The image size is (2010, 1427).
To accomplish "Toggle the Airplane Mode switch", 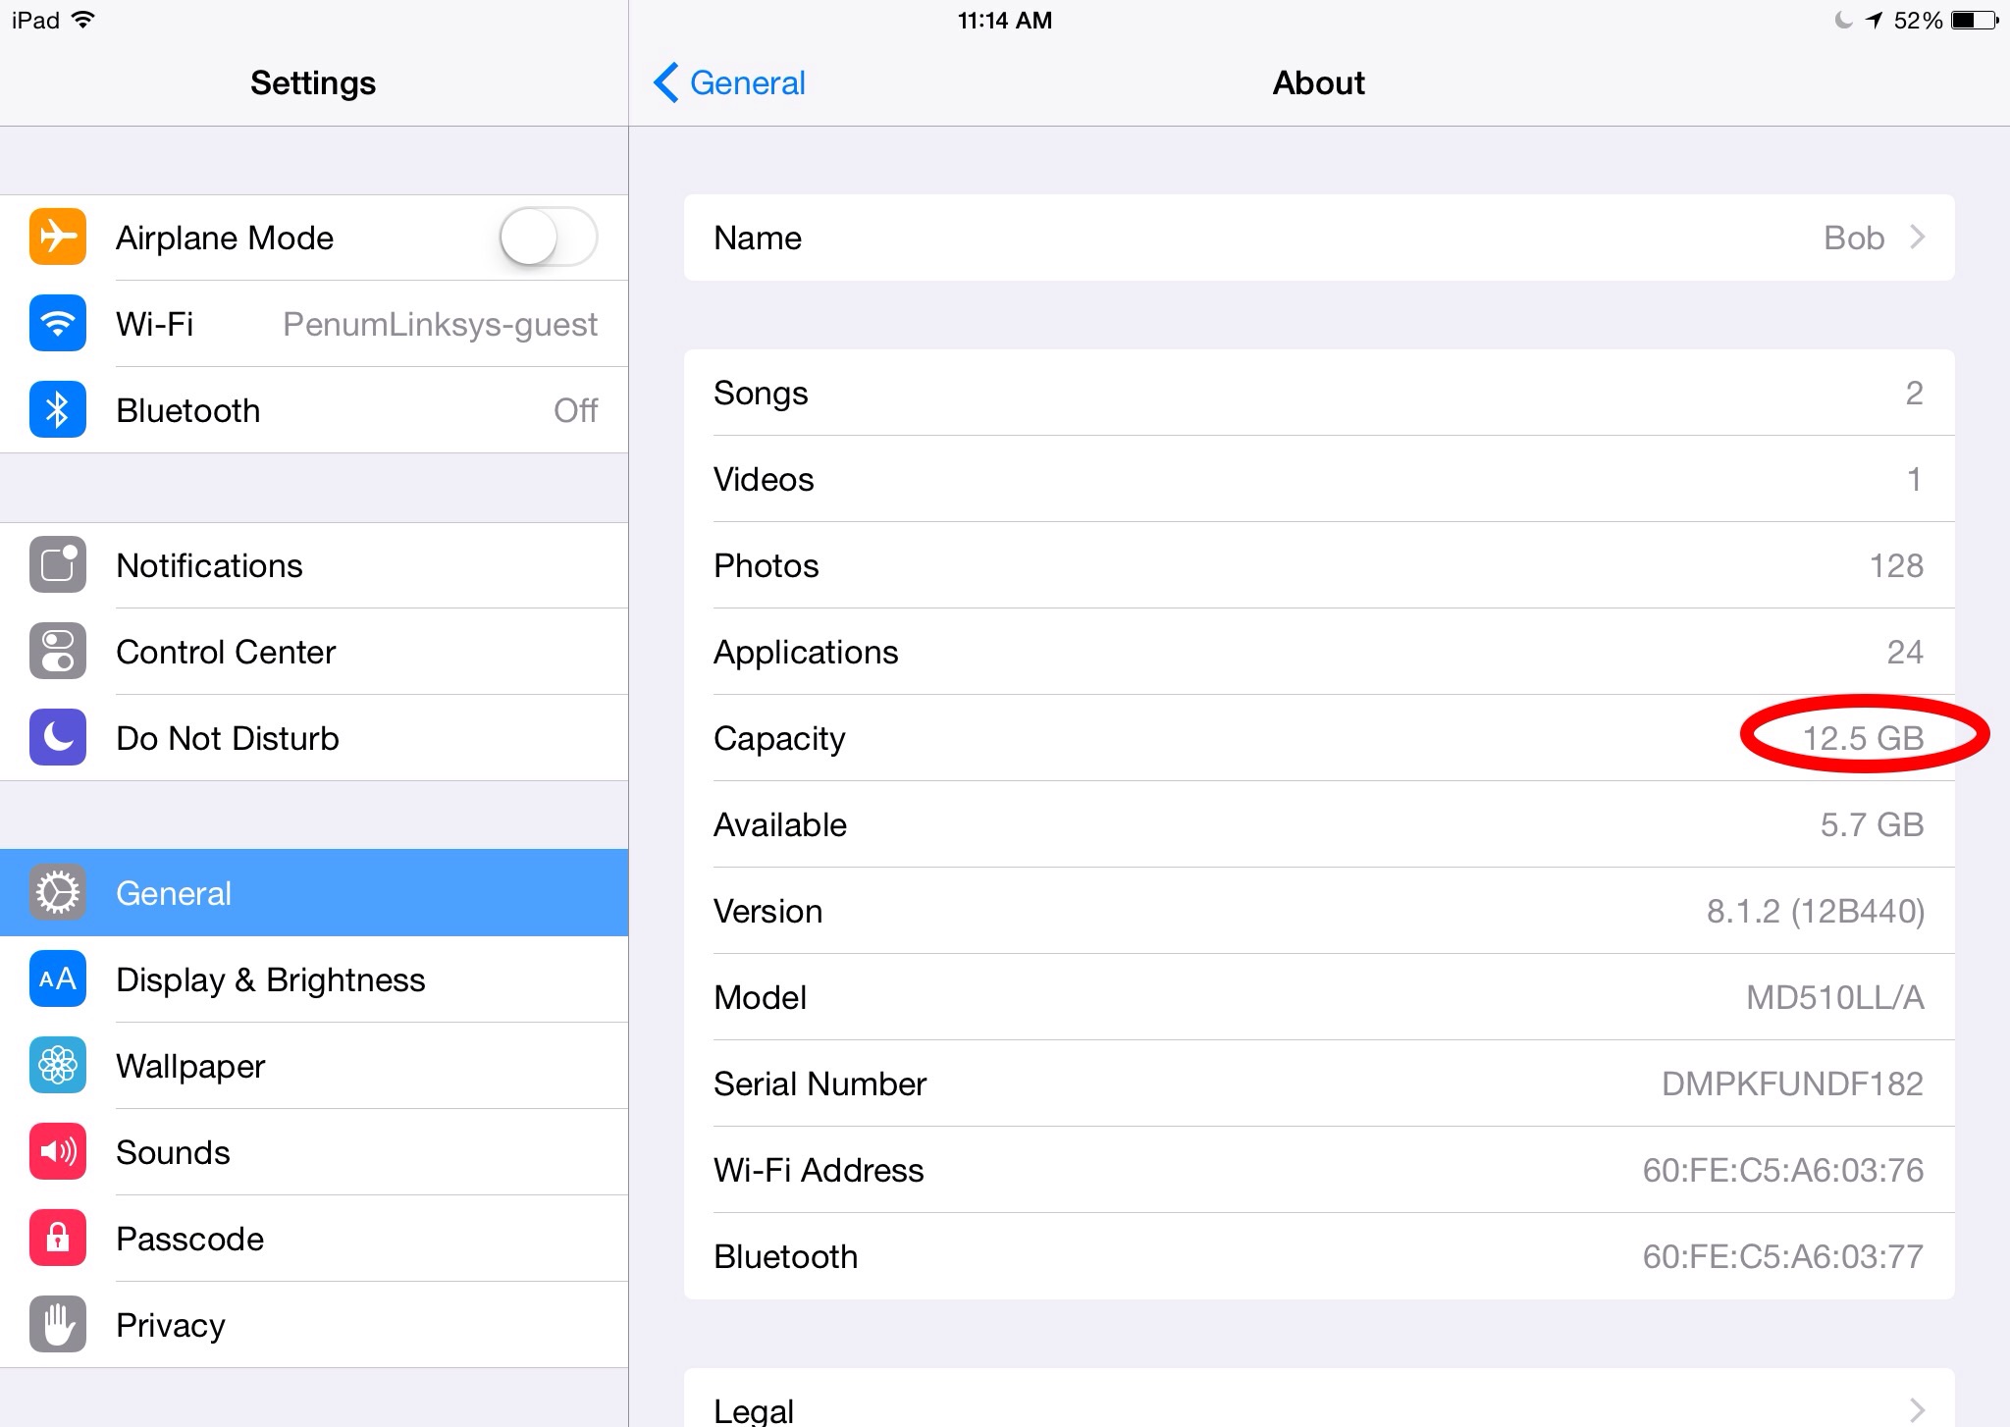I will click(548, 238).
